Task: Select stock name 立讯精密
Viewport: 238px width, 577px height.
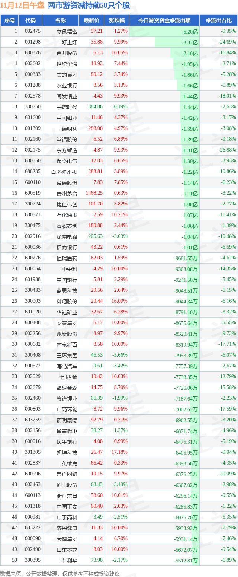Action: tap(67, 32)
